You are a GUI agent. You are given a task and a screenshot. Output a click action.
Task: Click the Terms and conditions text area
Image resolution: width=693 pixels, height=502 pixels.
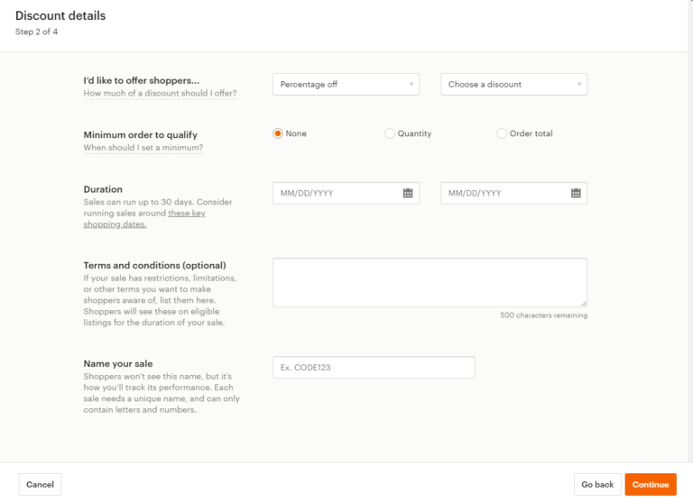tap(430, 283)
